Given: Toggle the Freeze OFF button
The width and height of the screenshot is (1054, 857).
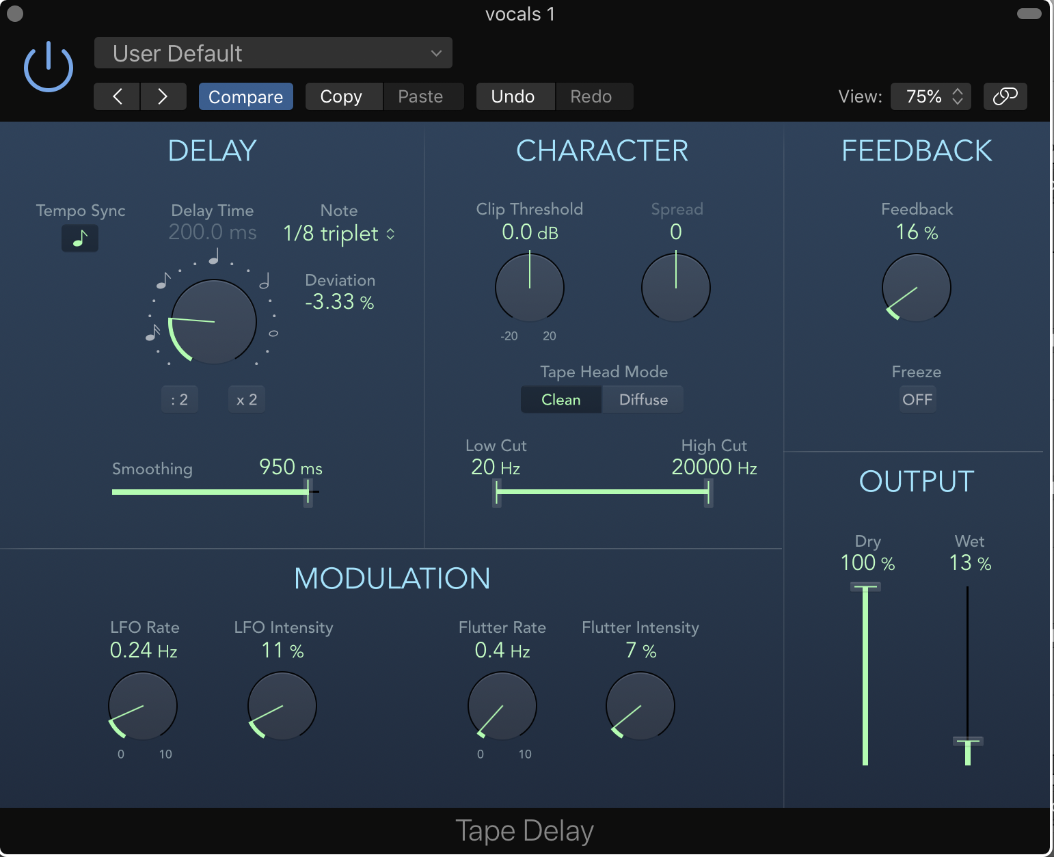Looking at the screenshot, I should click(917, 400).
